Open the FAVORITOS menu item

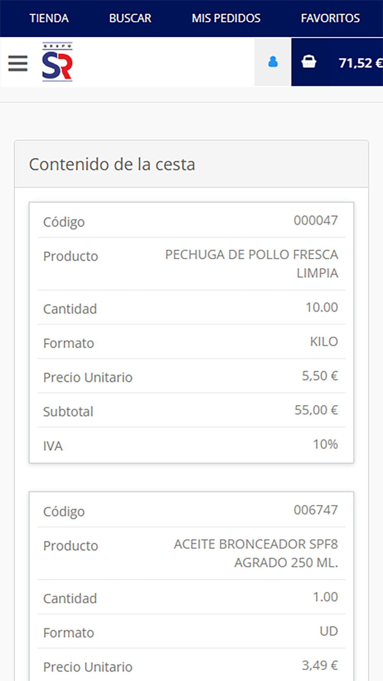[x=330, y=18]
